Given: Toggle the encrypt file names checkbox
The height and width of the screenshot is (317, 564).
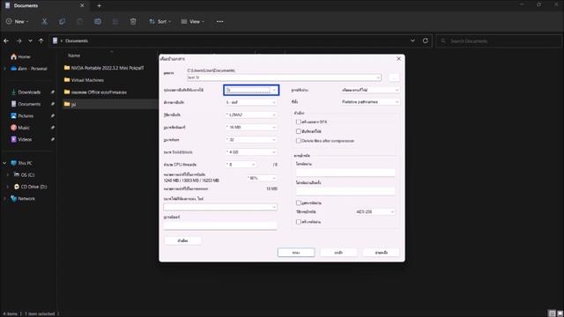Looking at the screenshot, I should point(298,222).
